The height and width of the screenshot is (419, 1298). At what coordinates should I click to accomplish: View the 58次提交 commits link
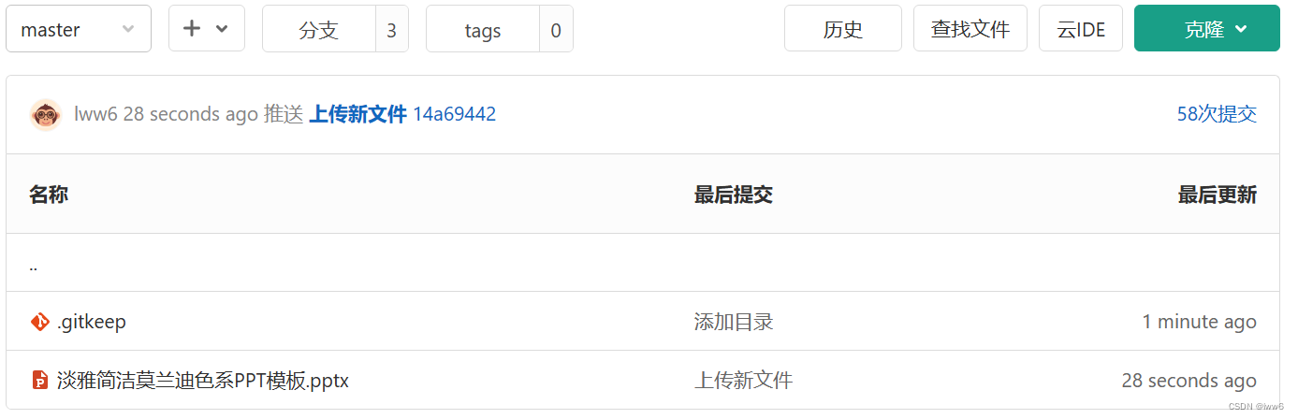point(1217,114)
